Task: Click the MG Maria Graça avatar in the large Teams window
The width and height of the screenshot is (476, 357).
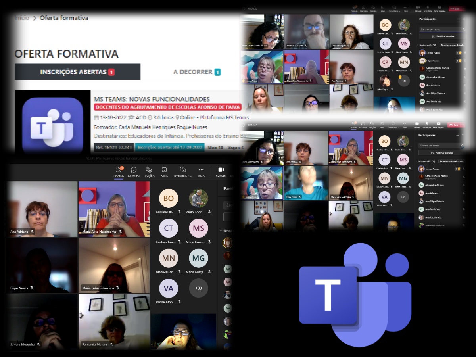Action: [198, 258]
